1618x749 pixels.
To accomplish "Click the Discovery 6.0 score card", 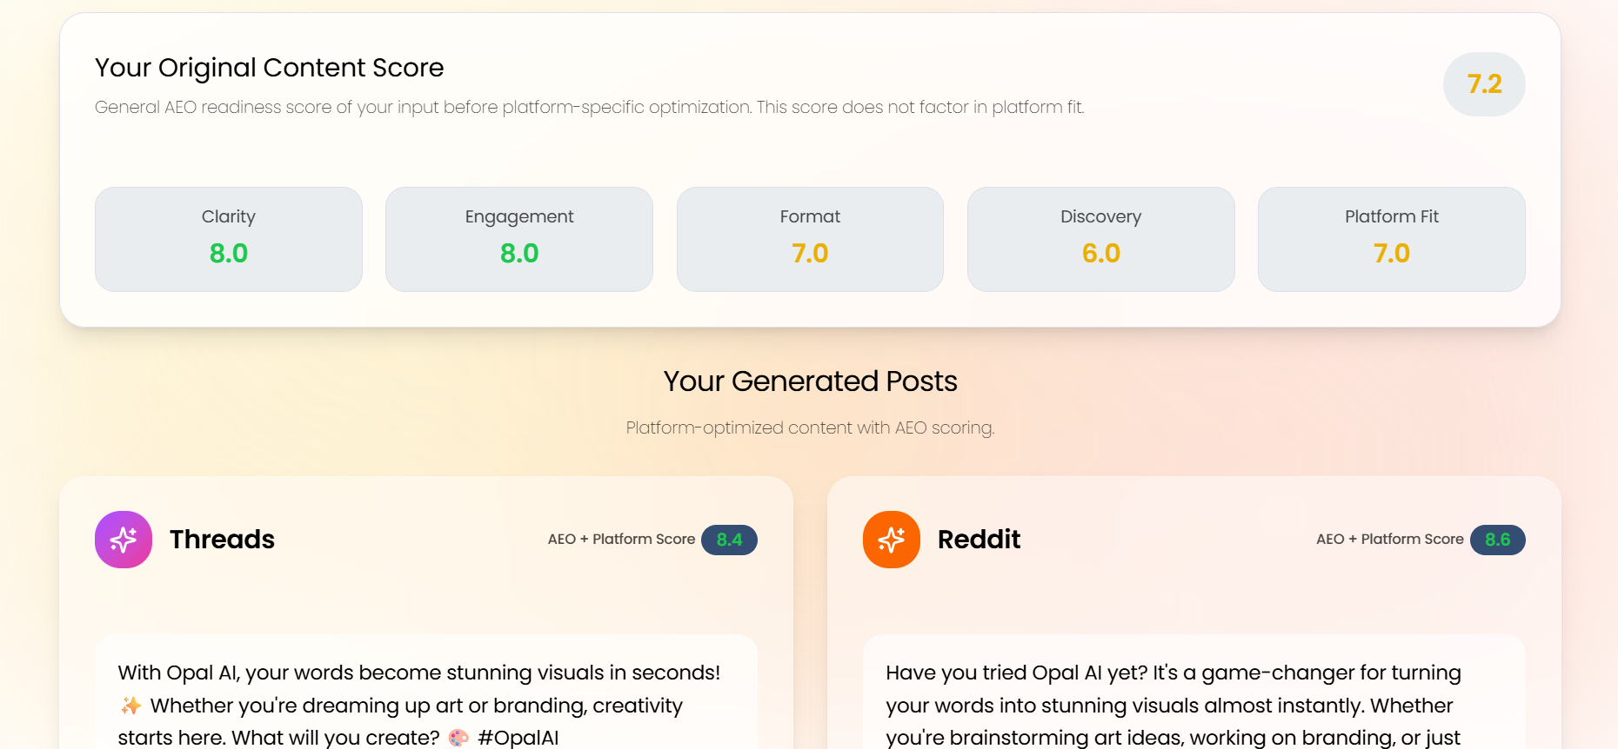I will tap(1100, 239).
